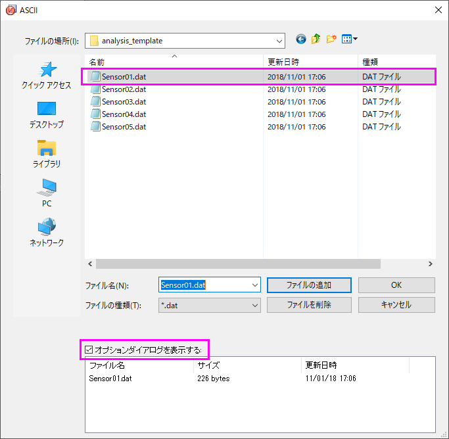Viewport: 449px width, 439px height.
Task: Open the view menu icon
Action: (349, 39)
